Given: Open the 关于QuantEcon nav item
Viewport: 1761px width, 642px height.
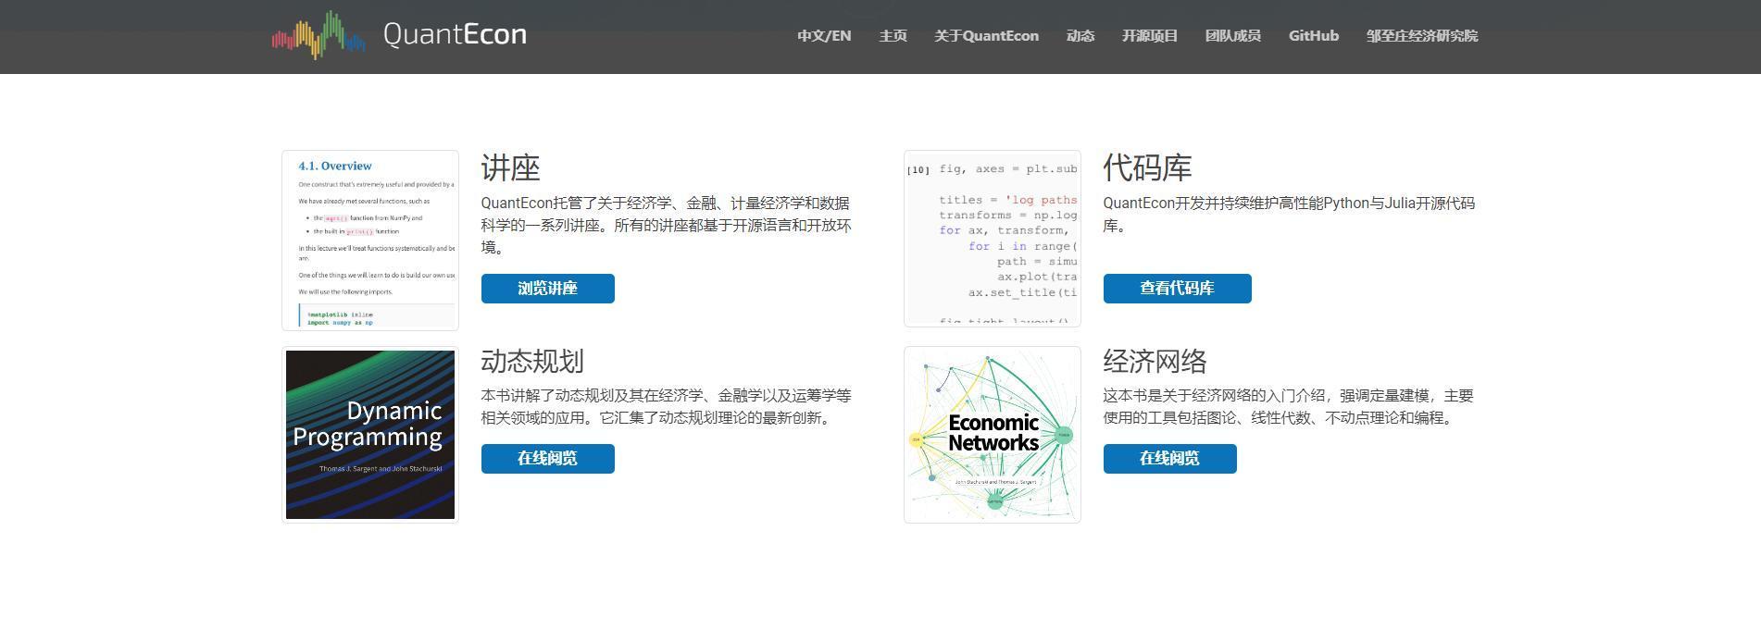Looking at the screenshot, I should 986,36.
